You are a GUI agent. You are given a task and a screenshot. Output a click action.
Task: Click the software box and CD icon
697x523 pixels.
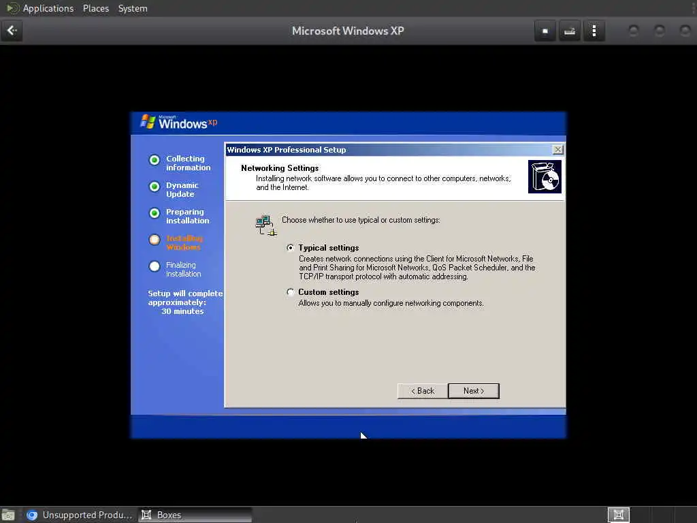click(x=545, y=176)
